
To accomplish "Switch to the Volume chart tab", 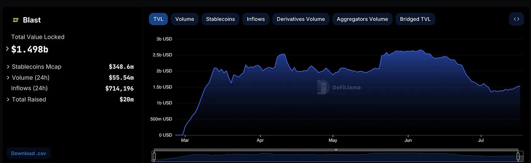I will pyautogui.click(x=185, y=19).
